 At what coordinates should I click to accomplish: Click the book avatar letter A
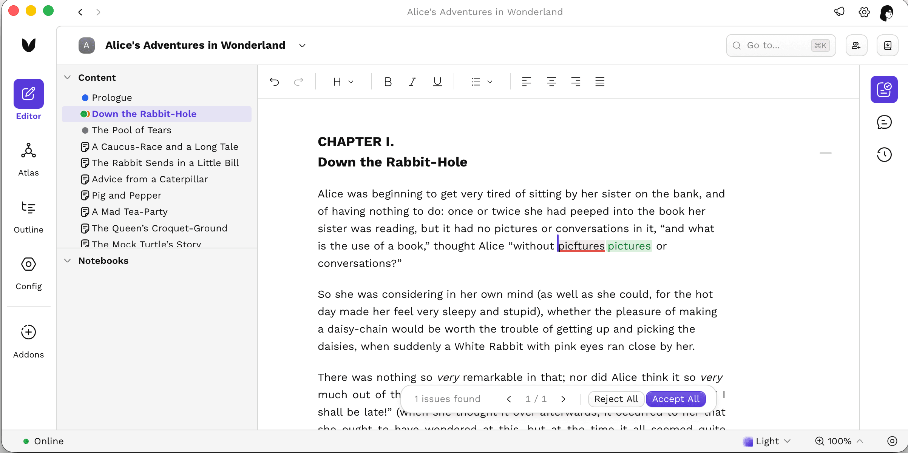click(x=86, y=45)
